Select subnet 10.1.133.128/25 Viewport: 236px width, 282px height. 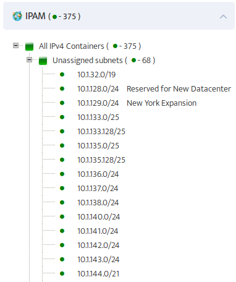pyautogui.click(x=101, y=132)
